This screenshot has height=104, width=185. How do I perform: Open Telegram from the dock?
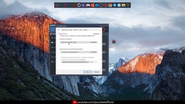[x=114, y=5]
